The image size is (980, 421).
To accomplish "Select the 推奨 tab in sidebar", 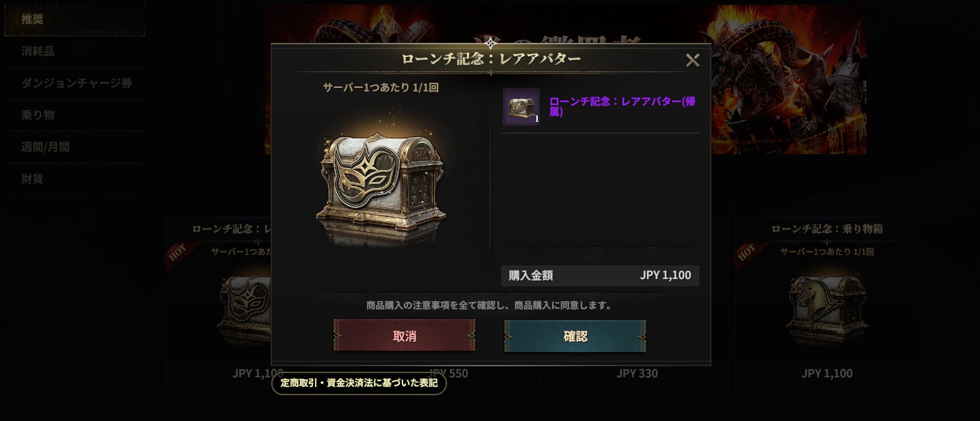I will (x=75, y=20).
